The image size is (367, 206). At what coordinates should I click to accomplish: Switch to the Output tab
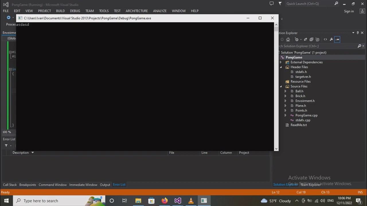(x=105, y=185)
